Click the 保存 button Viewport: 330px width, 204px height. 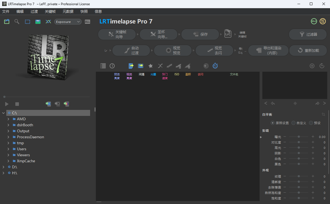[x=200, y=34]
